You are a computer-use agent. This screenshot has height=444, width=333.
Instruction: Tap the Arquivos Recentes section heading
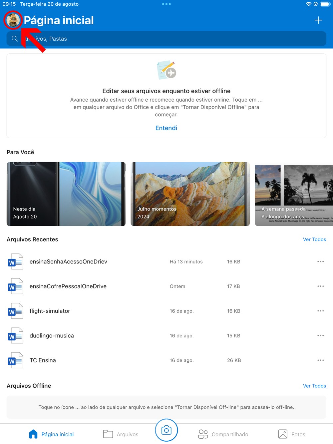[x=32, y=239]
